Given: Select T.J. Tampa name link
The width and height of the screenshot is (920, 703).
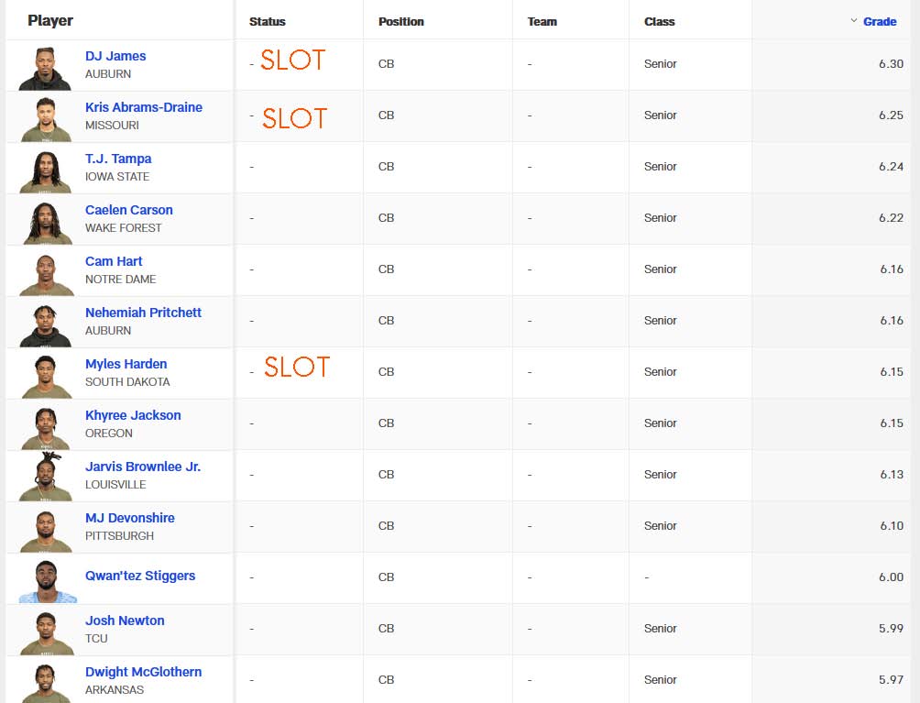Looking at the screenshot, I should coord(118,159).
